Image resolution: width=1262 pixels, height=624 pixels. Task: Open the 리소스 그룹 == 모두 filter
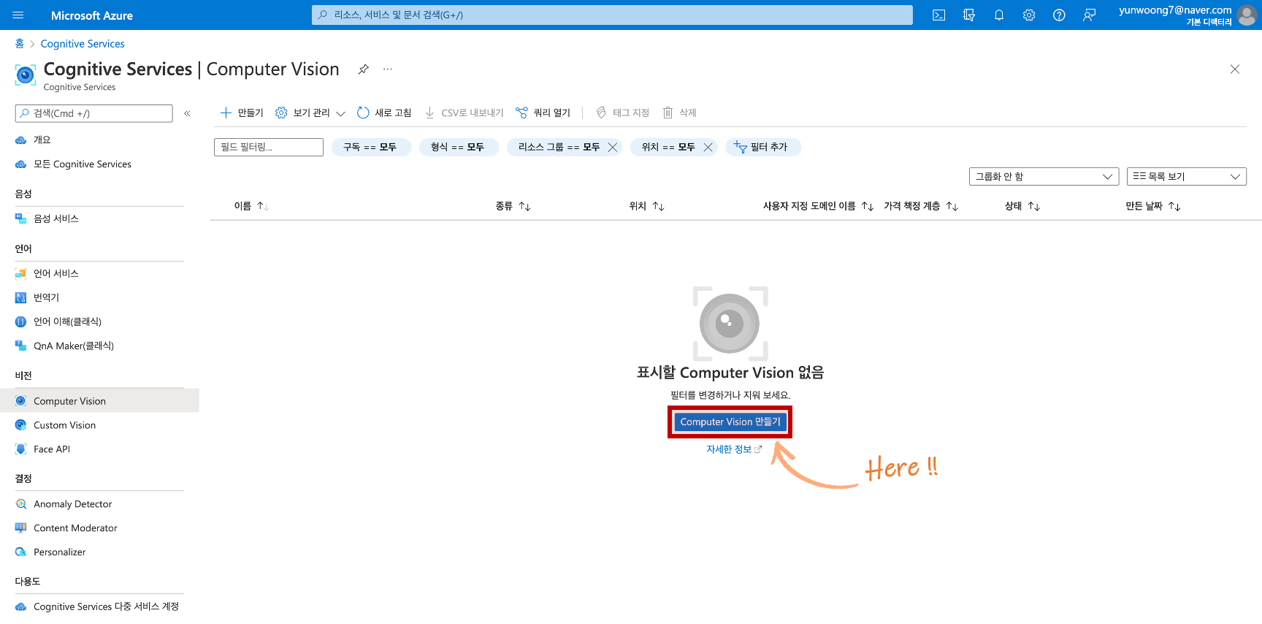pos(559,147)
